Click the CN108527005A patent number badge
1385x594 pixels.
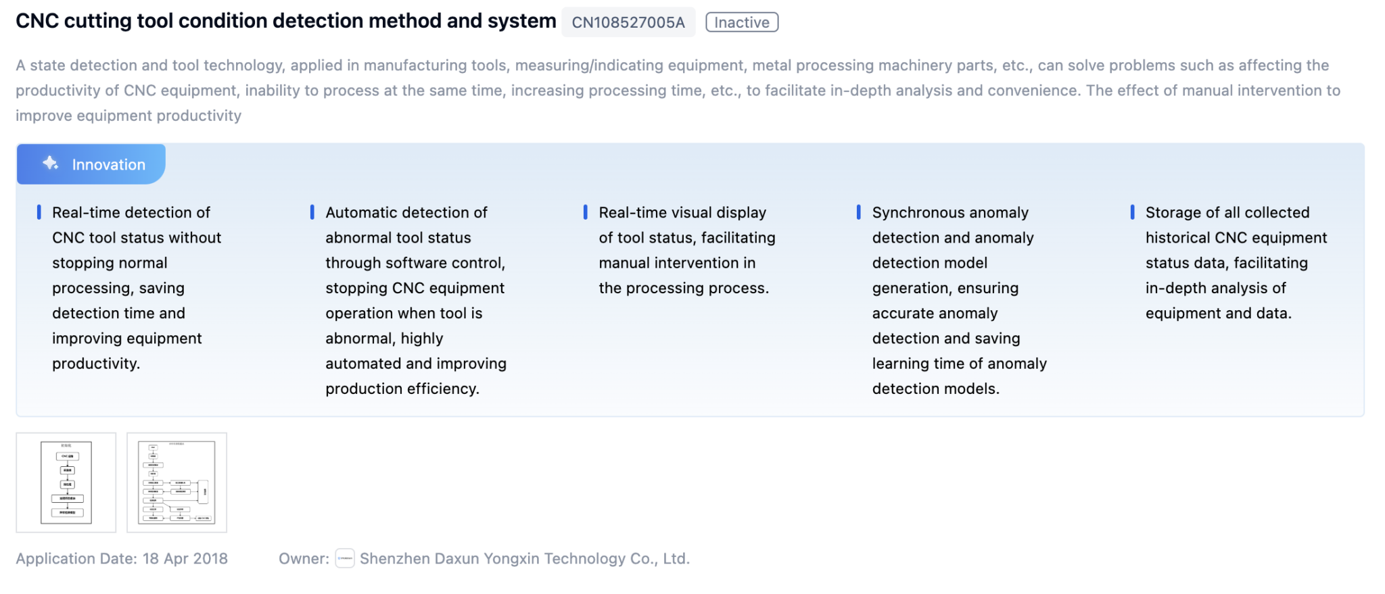click(628, 22)
